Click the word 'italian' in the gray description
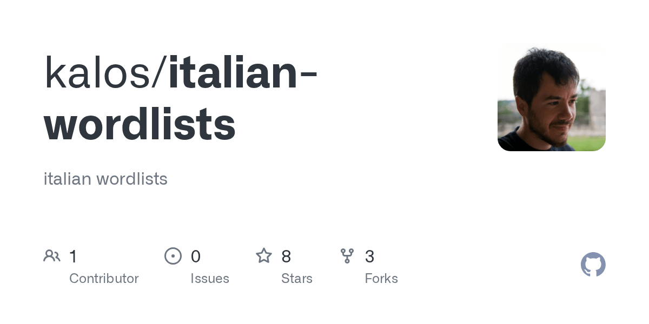The image size is (649, 324). click(67, 179)
